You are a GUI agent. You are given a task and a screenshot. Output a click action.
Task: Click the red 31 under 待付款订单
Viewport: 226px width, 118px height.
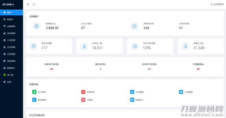(149, 69)
